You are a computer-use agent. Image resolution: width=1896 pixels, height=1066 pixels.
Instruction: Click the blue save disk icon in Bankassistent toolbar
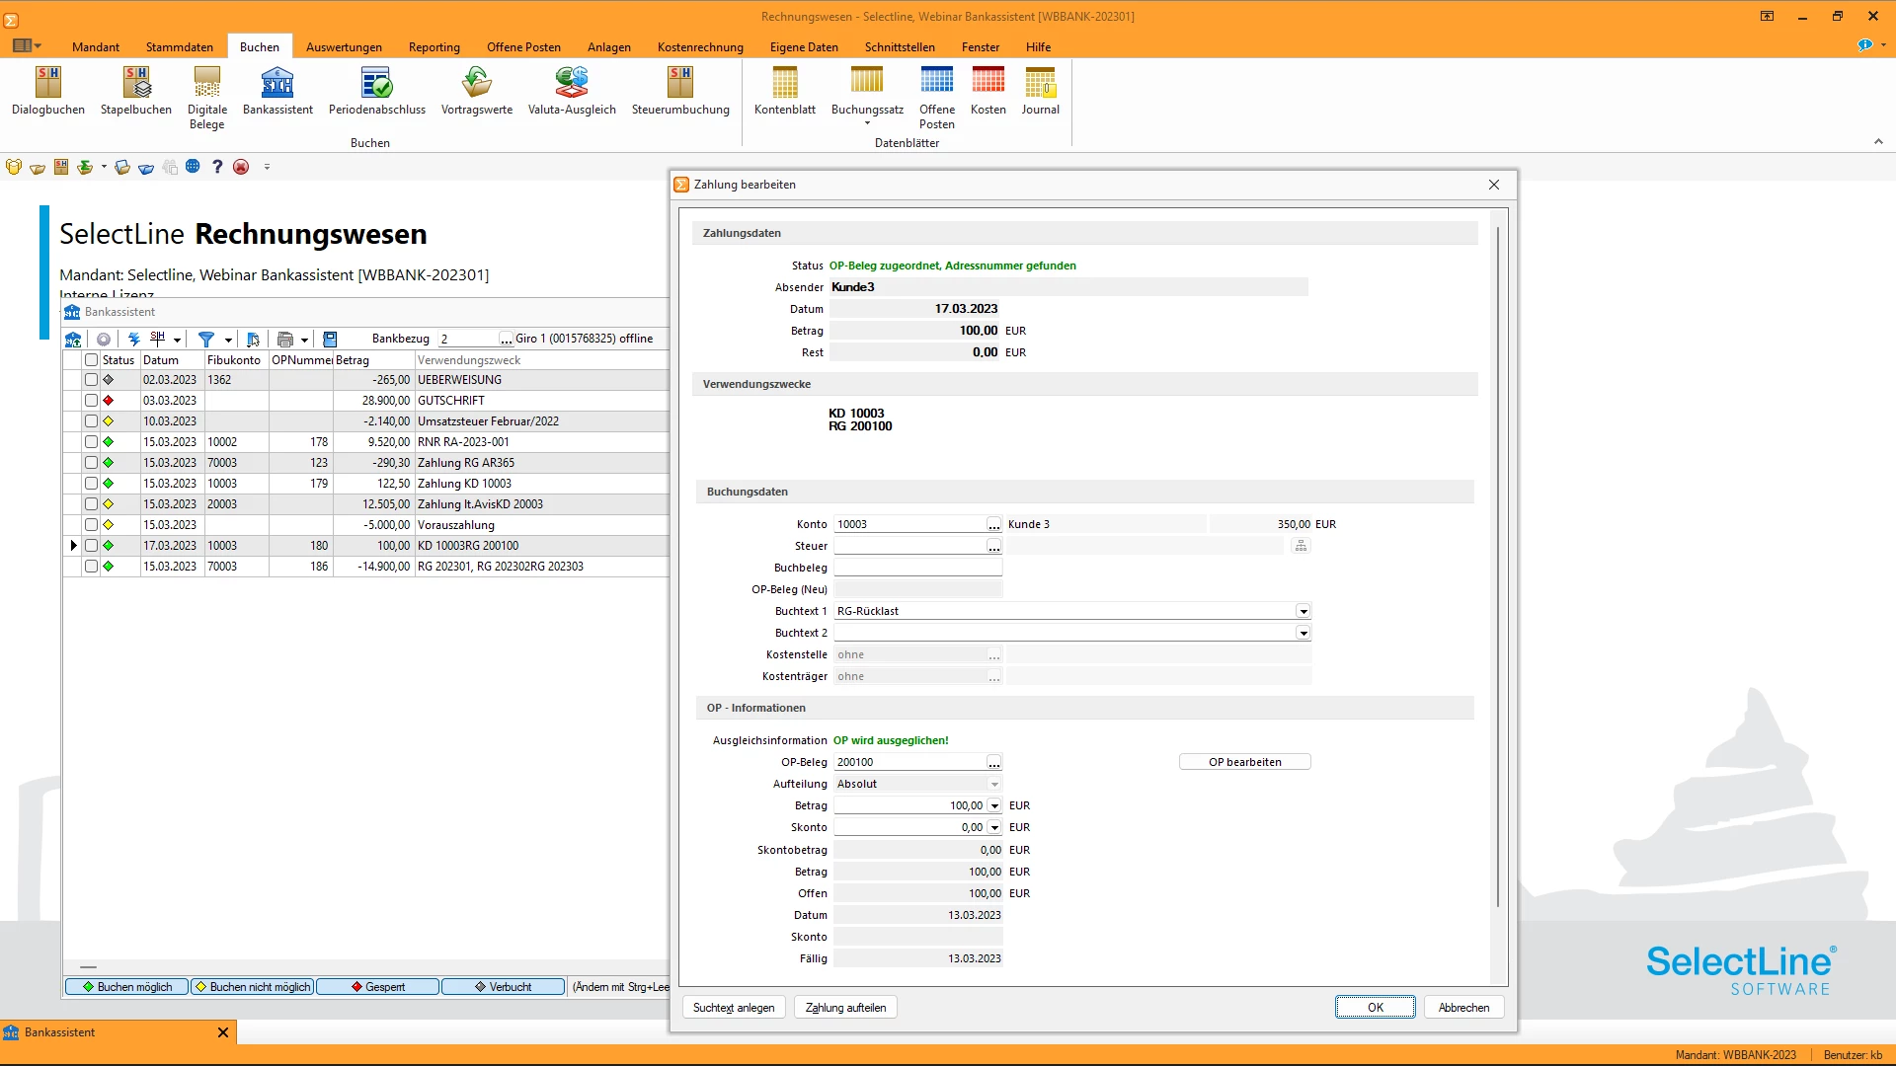331,339
